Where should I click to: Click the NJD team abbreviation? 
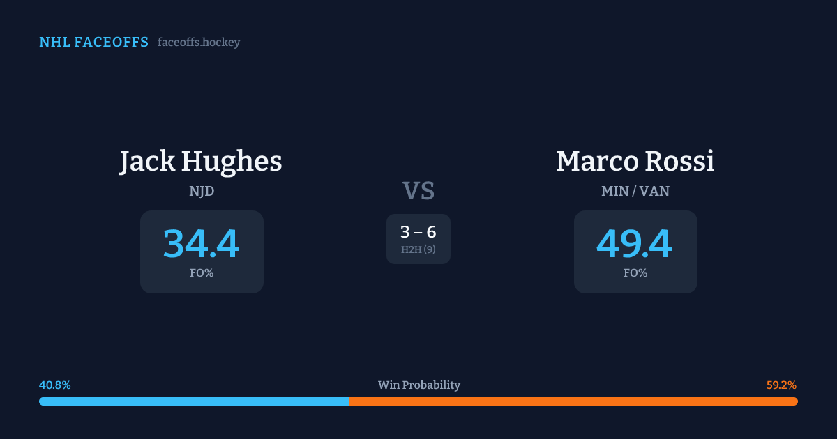point(202,191)
